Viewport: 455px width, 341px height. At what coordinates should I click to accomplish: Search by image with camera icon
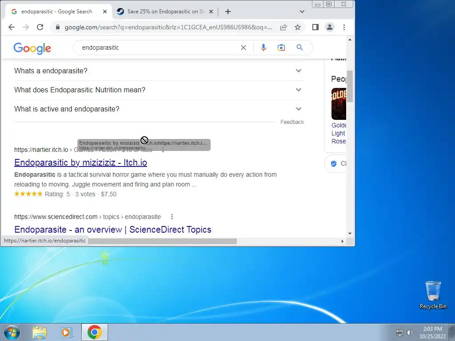click(281, 48)
